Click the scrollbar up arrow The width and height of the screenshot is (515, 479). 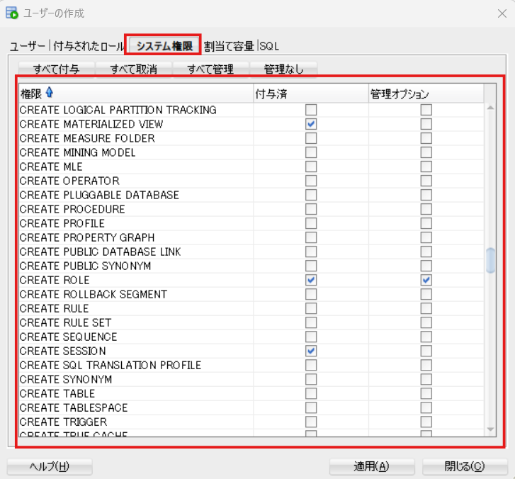tap(490, 108)
